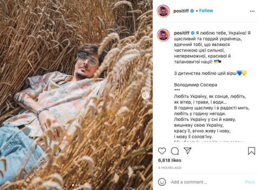This screenshot has height=190, width=258.
Task: Save post with bookmark icon
Action: click(x=251, y=151)
